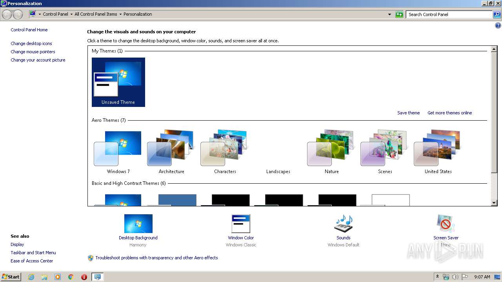This screenshot has width=502, height=282.
Task: Click theme list scroll up arrow
Action: pos(494,49)
